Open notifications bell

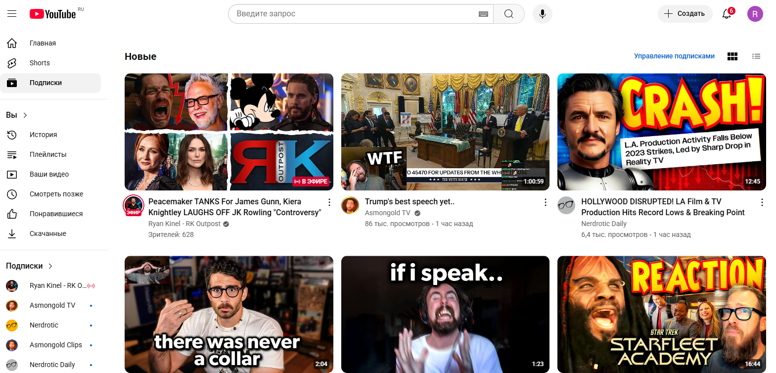point(727,14)
